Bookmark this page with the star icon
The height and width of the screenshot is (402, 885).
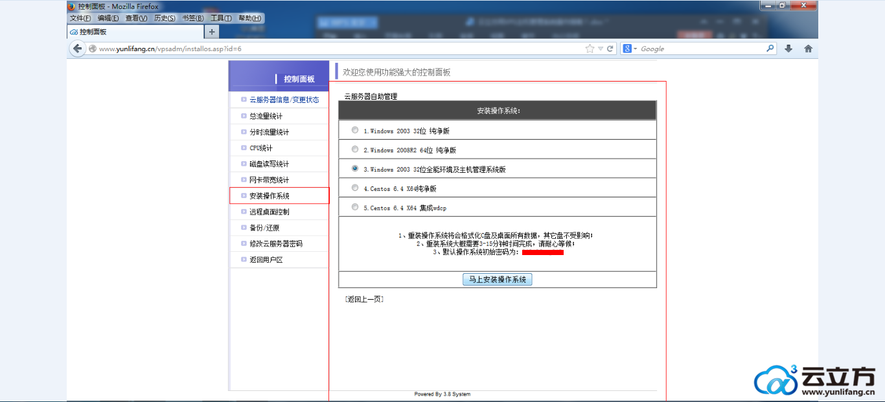tap(590, 49)
